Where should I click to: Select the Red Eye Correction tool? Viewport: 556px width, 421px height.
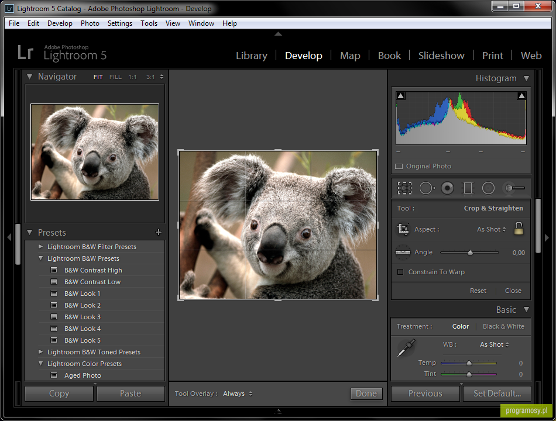[x=447, y=188]
